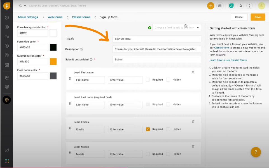Click the Title help info icon
The height and width of the screenshot is (168, 269).
(72, 39)
